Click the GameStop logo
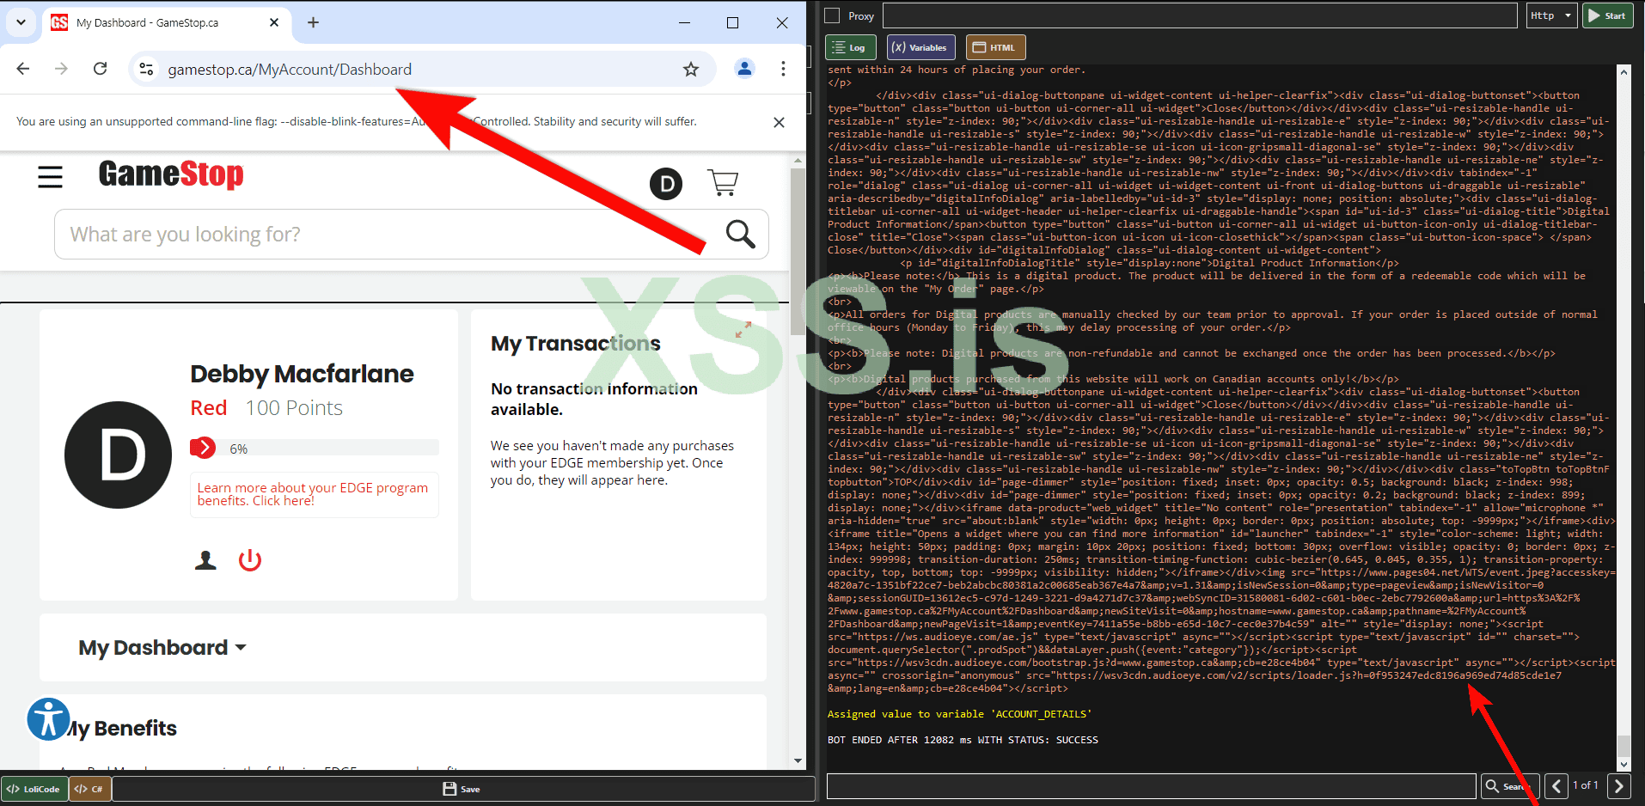 (x=171, y=174)
